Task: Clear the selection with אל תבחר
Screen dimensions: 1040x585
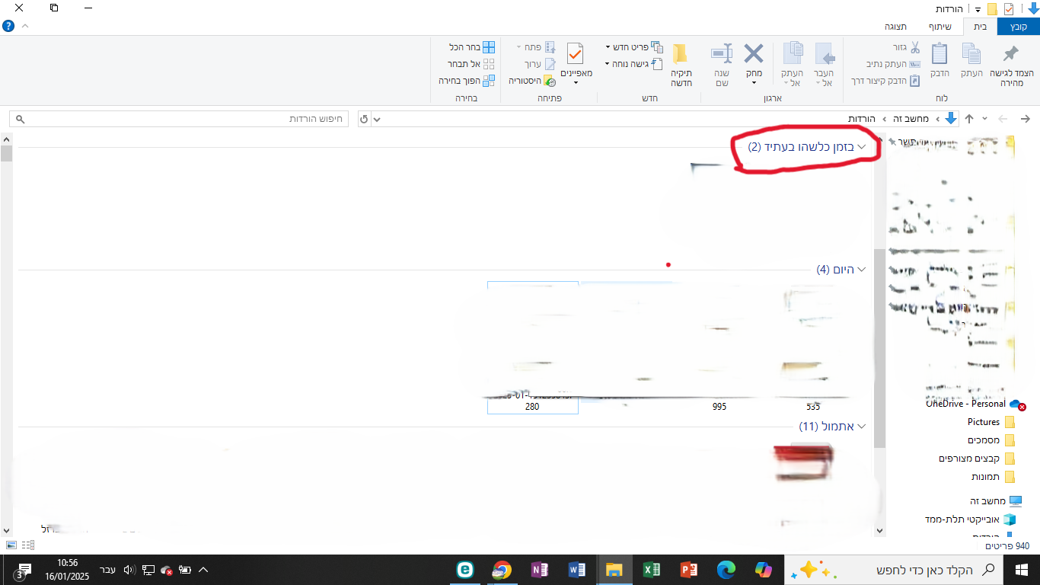Action: point(471,64)
